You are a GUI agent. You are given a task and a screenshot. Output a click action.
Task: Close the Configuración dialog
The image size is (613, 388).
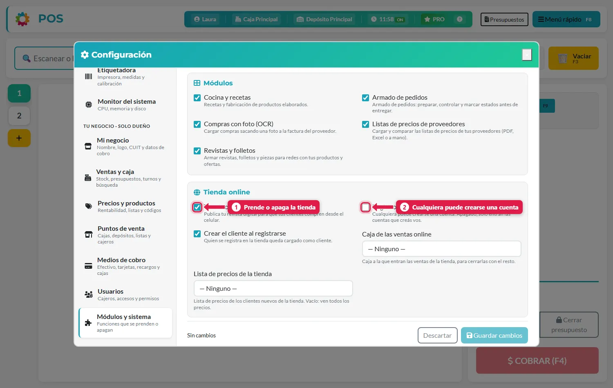[x=527, y=54]
